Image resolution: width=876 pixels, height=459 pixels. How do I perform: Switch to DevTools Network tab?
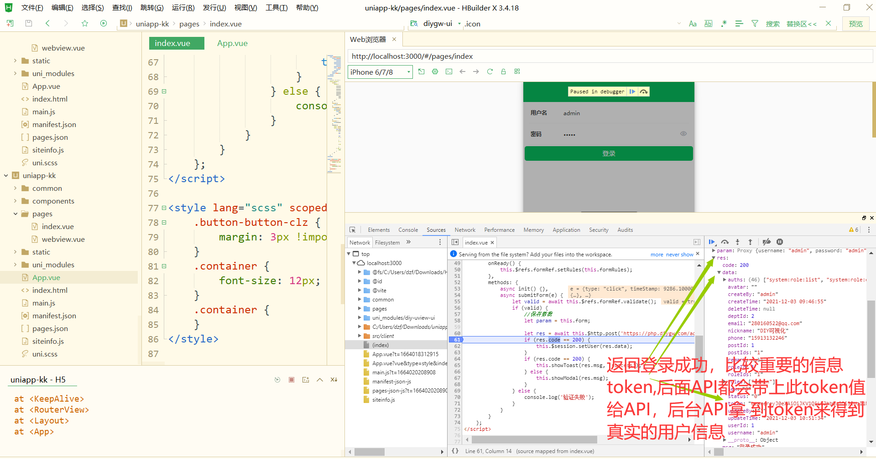click(x=465, y=230)
